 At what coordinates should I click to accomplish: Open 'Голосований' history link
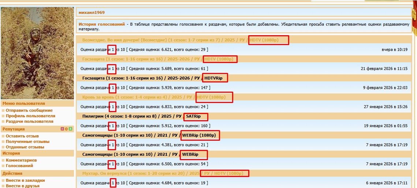click(x=20, y=166)
